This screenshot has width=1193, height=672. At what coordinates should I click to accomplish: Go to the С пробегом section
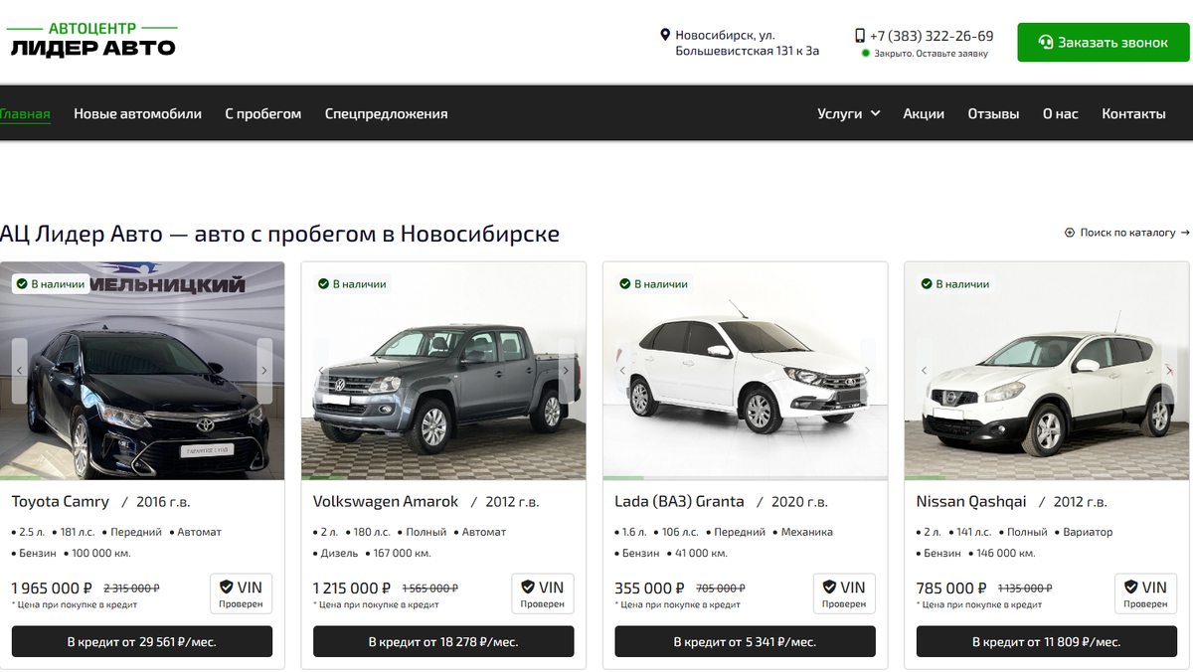(262, 113)
